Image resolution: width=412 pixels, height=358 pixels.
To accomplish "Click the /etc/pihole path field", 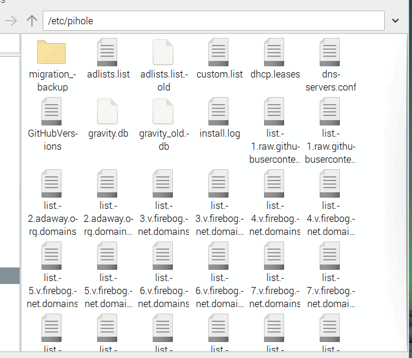I will click(x=214, y=21).
